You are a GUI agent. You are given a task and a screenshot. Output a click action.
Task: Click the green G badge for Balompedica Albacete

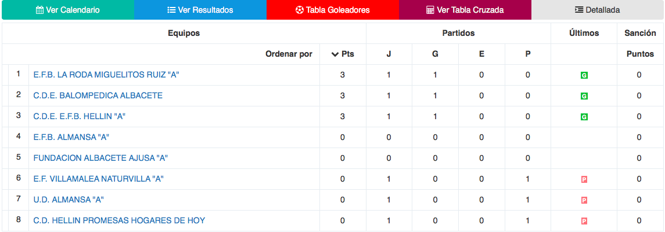tap(584, 96)
